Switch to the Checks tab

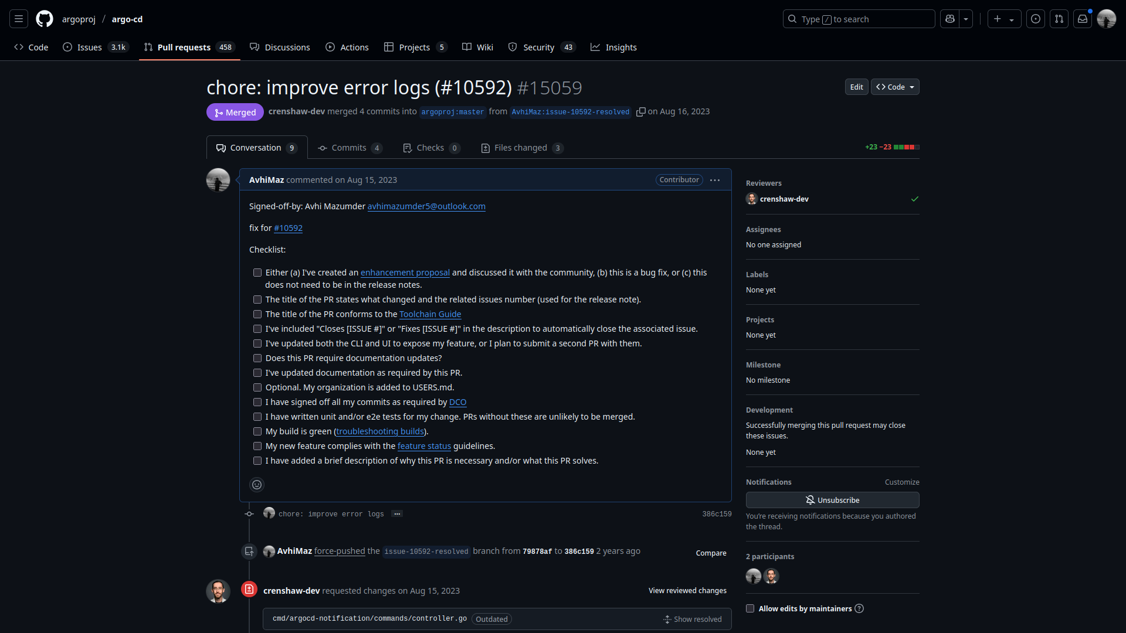[431, 148]
